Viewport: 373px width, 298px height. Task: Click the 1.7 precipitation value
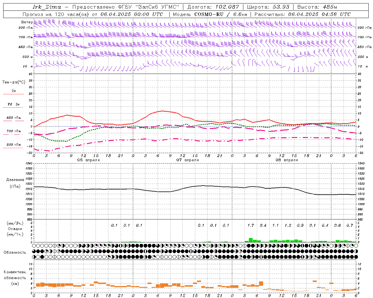pos(251,225)
